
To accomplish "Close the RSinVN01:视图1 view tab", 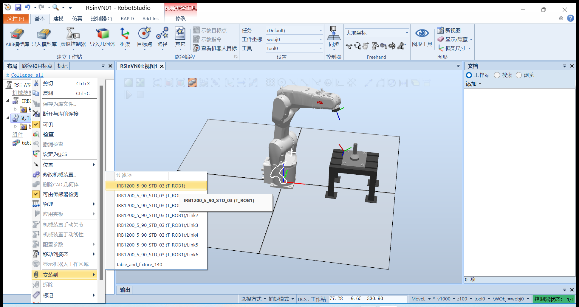I will [162, 66].
